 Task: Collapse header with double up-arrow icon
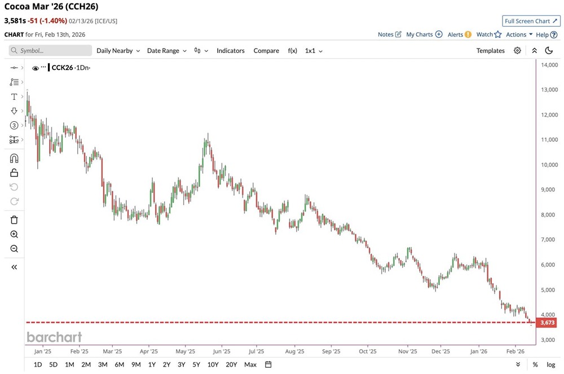pyautogui.click(x=535, y=51)
